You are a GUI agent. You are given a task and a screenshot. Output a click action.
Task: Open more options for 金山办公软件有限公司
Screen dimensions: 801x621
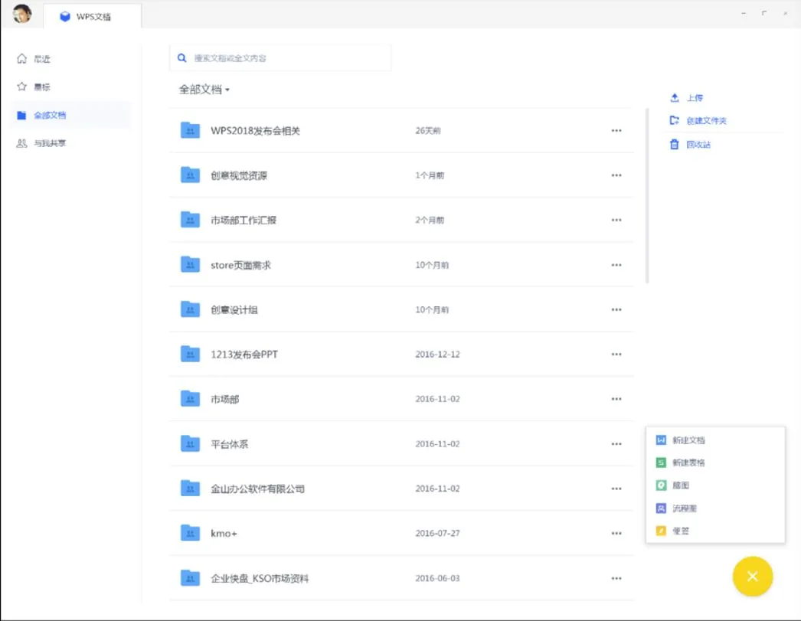[616, 489]
